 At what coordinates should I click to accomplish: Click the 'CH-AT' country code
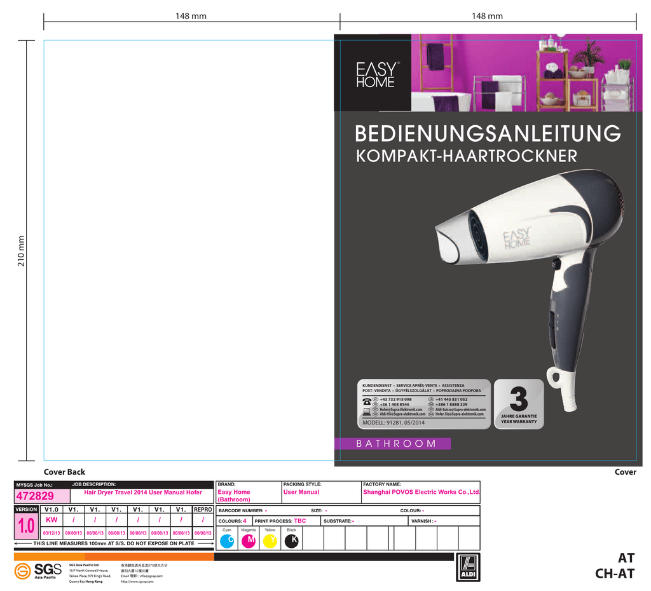point(615,574)
